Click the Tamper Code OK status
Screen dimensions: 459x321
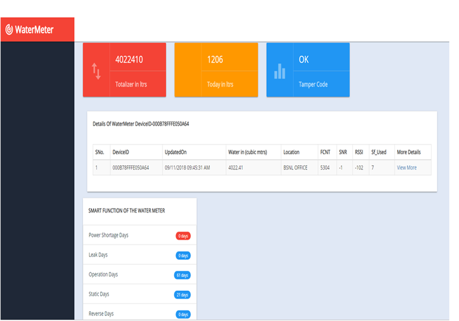pos(304,60)
